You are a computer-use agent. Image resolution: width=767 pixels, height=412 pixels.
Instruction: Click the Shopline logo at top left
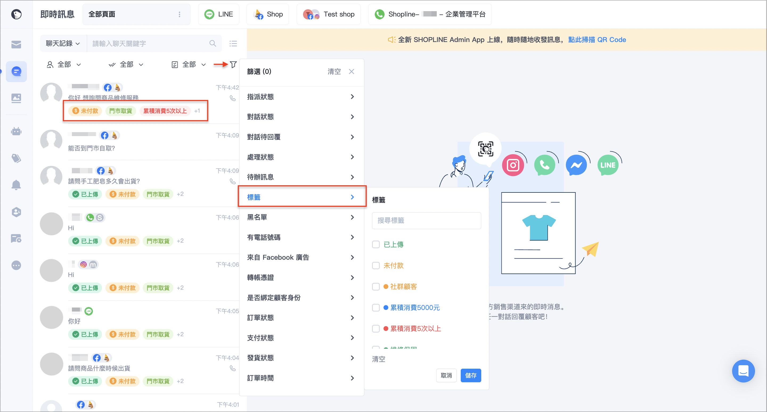pos(16,14)
